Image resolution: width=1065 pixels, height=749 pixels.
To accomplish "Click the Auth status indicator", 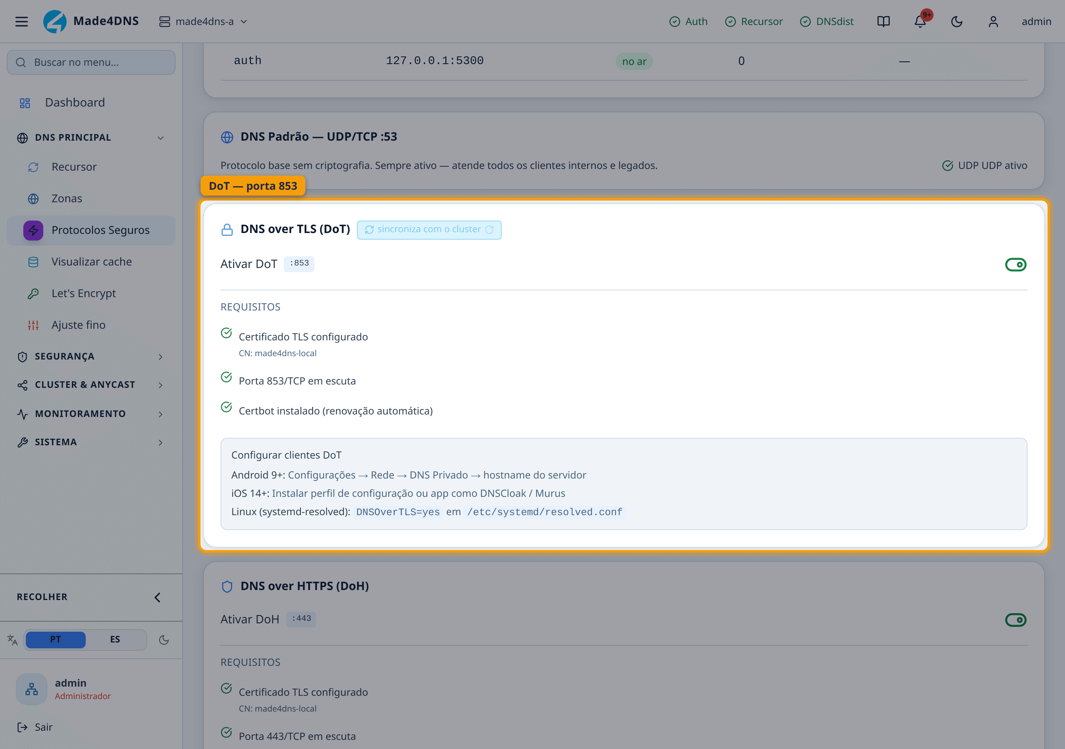I will pos(688,21).
